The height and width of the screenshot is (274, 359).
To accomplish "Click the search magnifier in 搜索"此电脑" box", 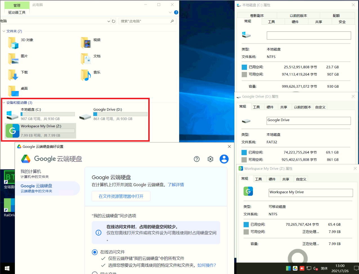I will pos(172,21).
